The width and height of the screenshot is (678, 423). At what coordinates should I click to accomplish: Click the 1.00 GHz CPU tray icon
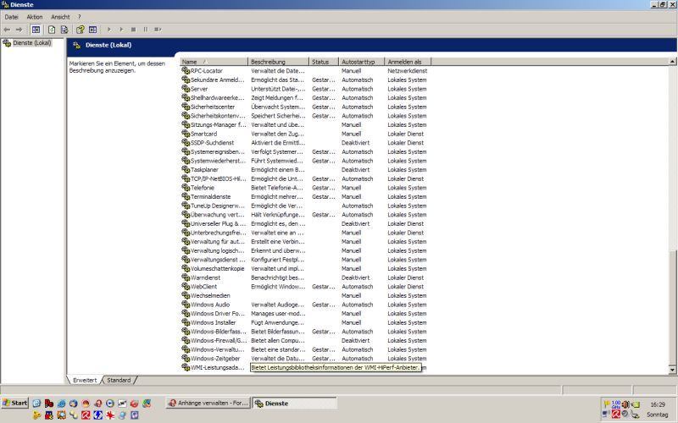coord(616,404)
